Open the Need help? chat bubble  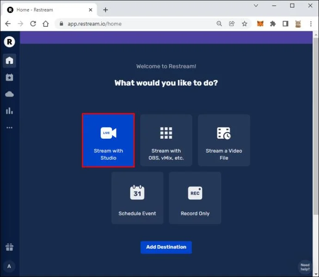[x=305, y=267]
